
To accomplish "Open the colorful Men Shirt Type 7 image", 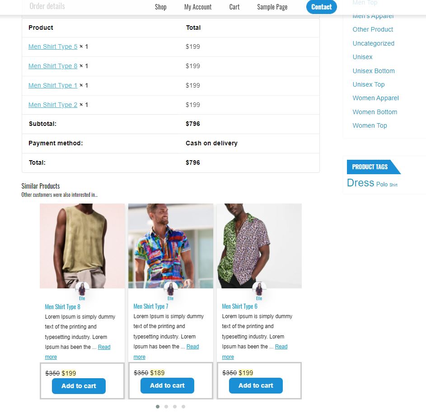I will [x=171, y=246].
